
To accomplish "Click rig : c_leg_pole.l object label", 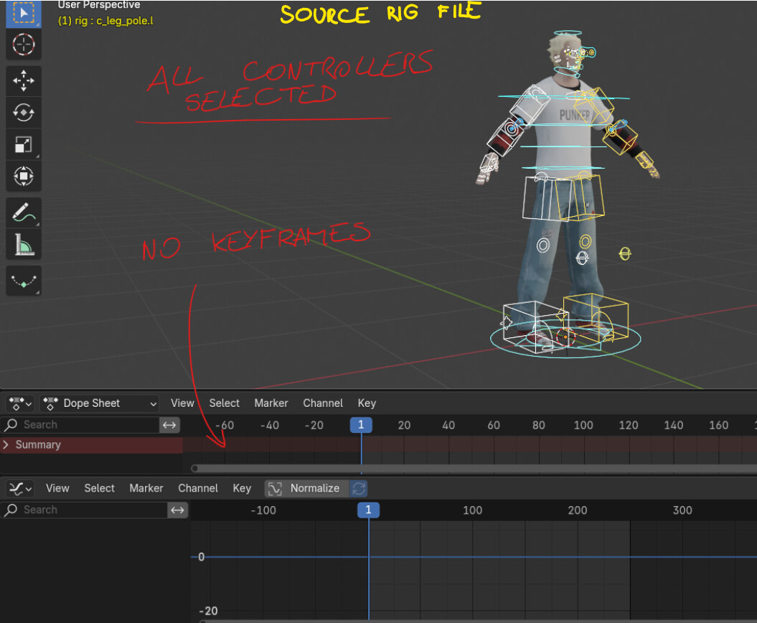I will tap(105, 21).
